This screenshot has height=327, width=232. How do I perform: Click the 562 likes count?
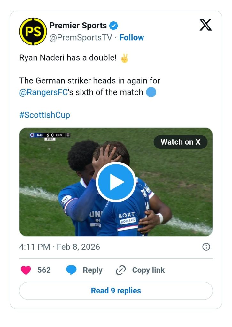[44, 270]
